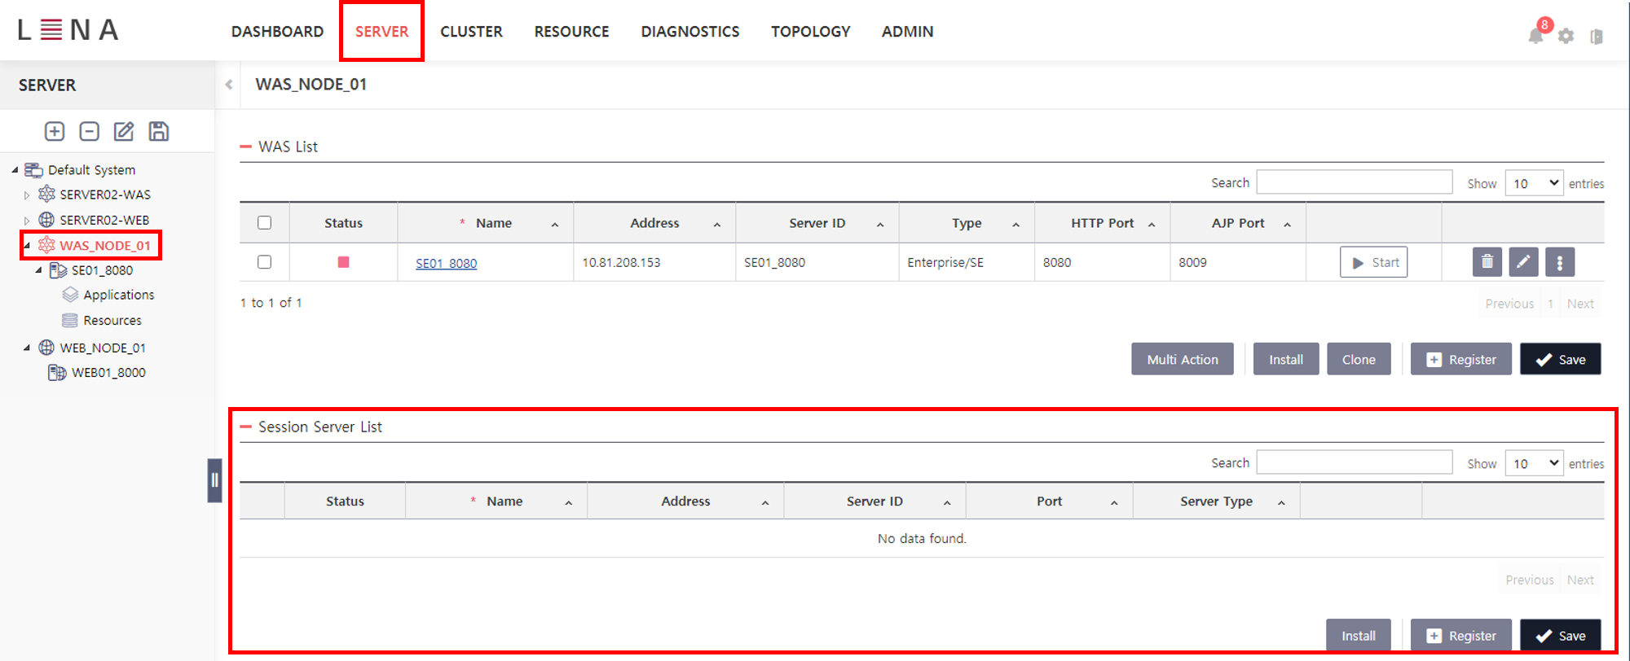1630x661 pixels.
Task: Open the WAS List Show entries dropdown
Action: pos(1534,183)
